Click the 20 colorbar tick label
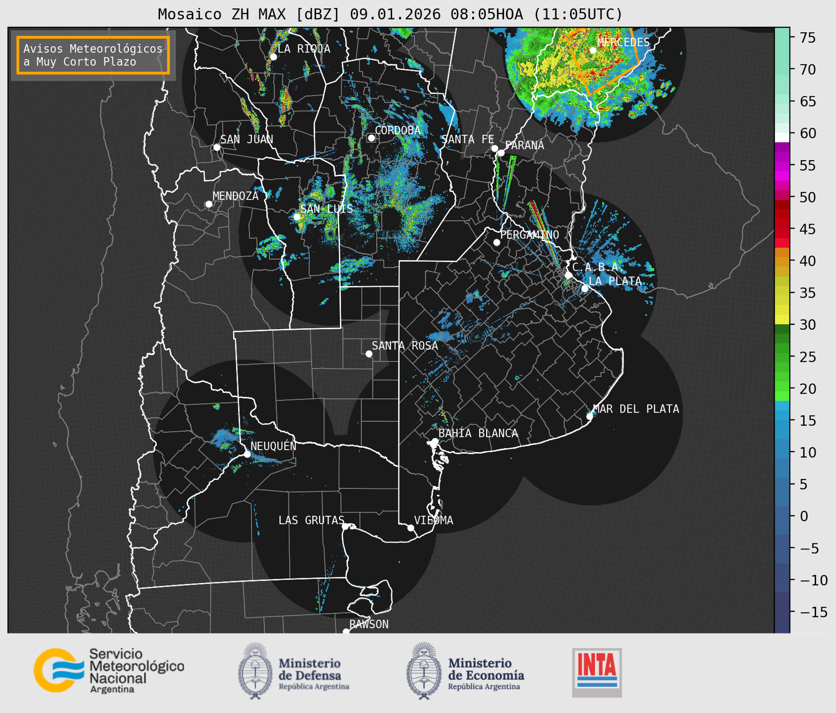The width and height of the screenshot is (836, 713). click(x=808, y=389)
